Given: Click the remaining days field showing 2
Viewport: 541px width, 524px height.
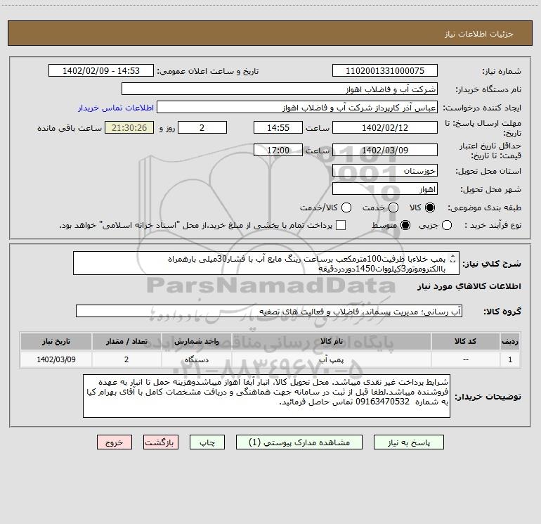Looking at the screenshot, I should point(202,128).
